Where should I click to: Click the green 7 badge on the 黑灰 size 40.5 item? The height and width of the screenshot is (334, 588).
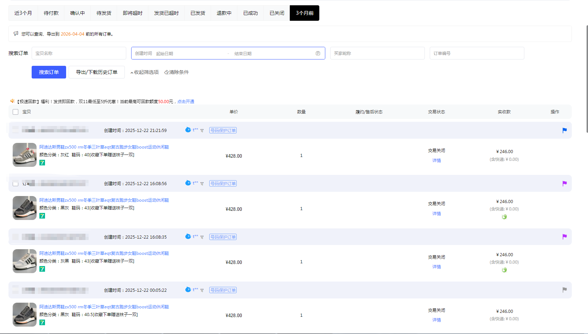click(x=42, y=322)
